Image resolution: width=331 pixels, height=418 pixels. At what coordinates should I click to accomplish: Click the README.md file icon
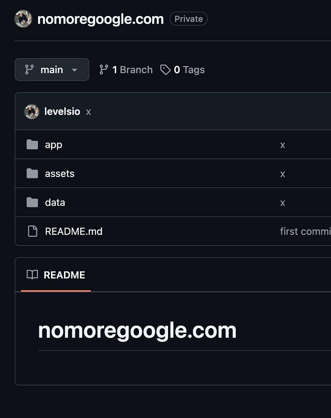tap(32, 231)
